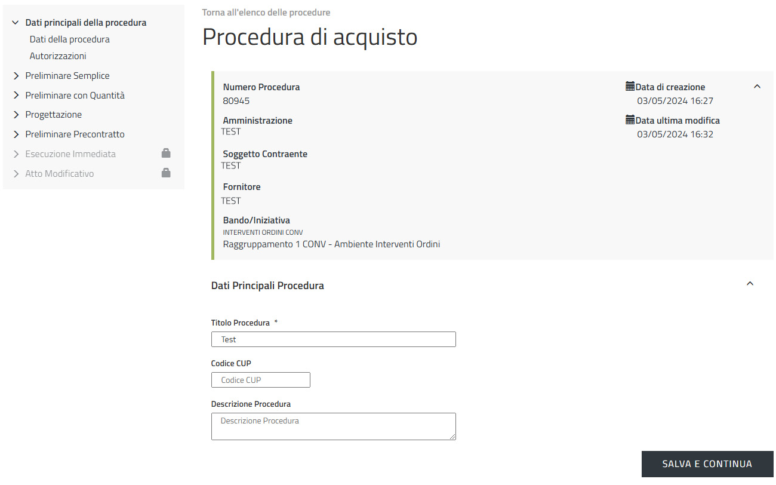Collapse the Dati Principali Procedura section
Image resolution: width=776 pixels, height=485 pixels.
coord(750,284)
